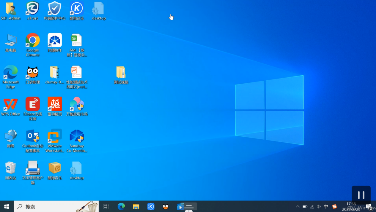Open the Task View button on taskbar
The width and height of the screenshot is (376, 212).
point(106,207)
